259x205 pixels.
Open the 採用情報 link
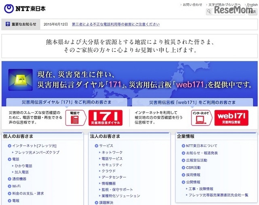[x=193, y=175]
